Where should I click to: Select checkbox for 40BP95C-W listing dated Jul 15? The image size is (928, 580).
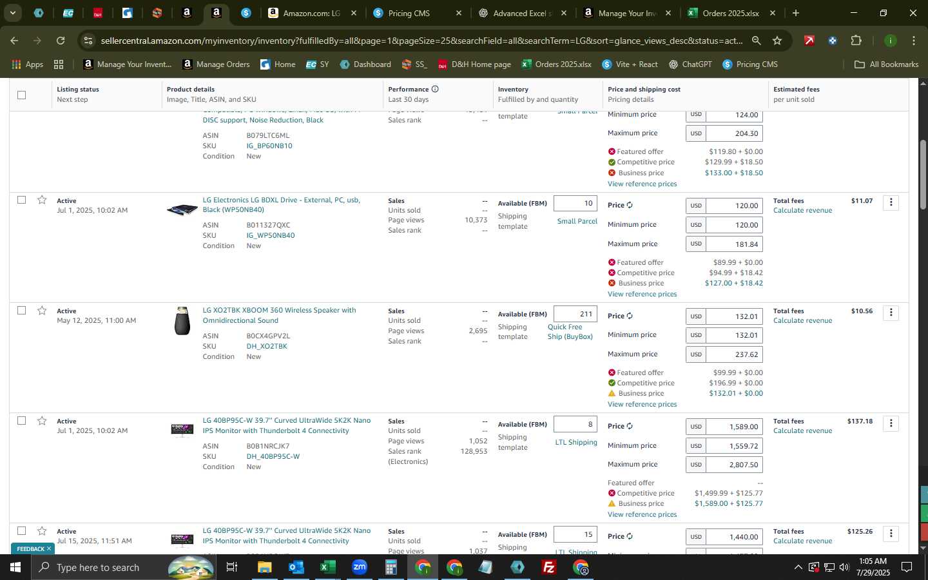coord(21,530)
